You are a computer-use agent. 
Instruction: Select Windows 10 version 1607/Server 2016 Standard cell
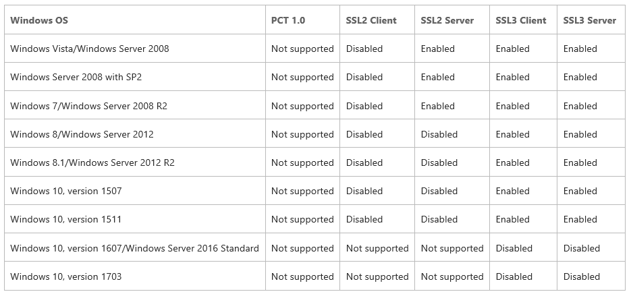coord(134,248)
